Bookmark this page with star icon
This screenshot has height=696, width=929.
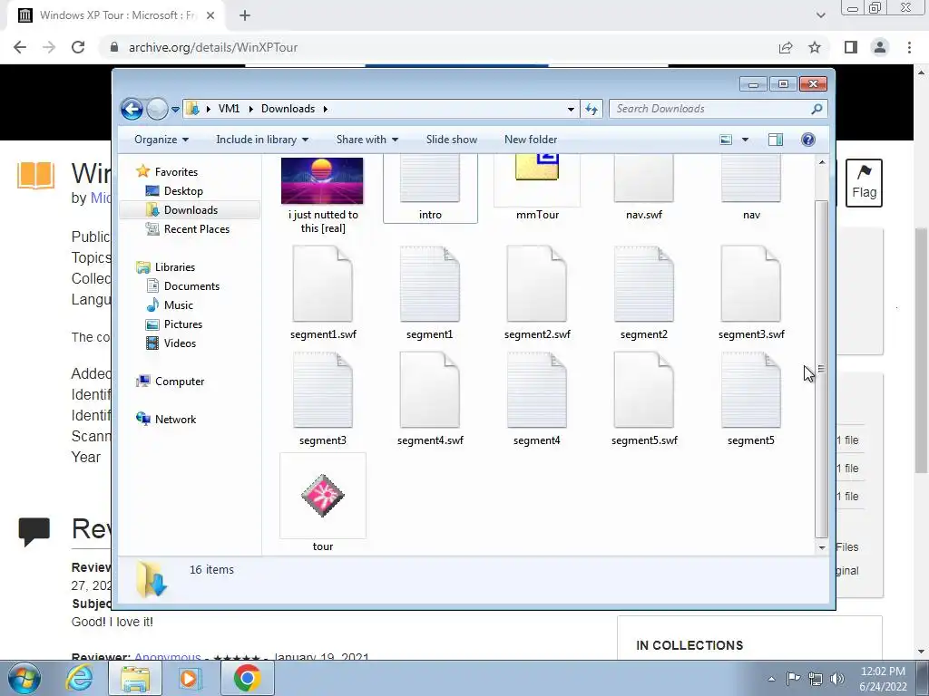coord(815,47)
